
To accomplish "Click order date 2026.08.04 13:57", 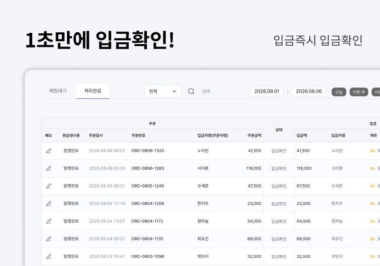I will click(x=107, y=221).
